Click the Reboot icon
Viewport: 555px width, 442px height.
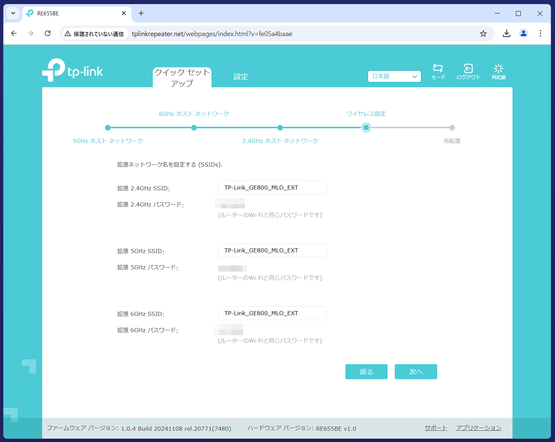[x=499, y=68]
